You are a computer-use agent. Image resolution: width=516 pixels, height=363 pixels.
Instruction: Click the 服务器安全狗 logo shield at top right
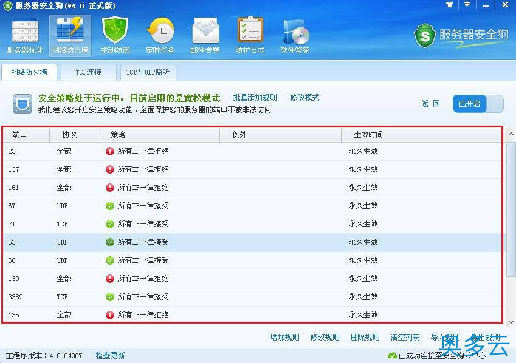click(x=425, y=35)
